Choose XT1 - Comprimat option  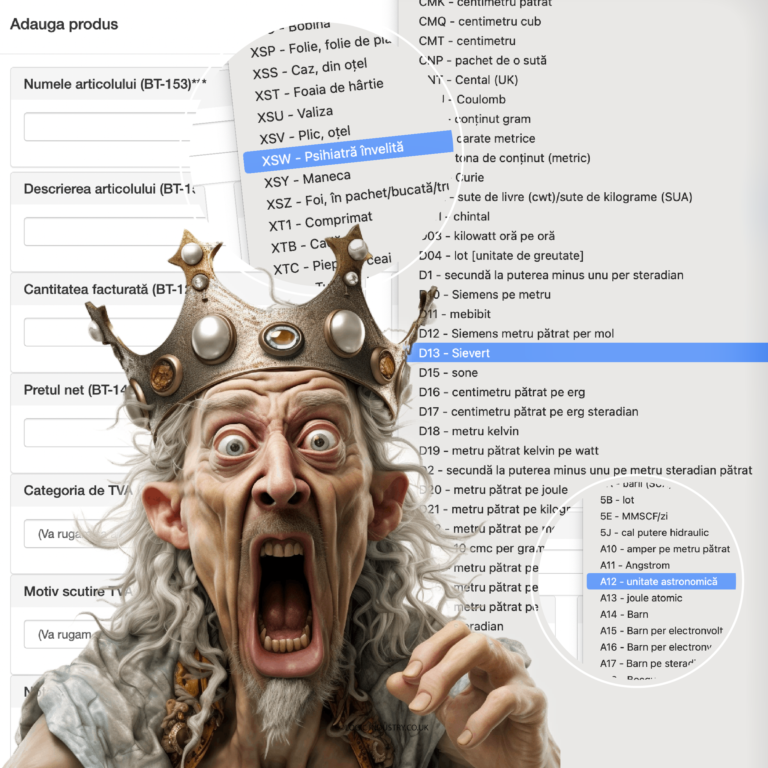[320, 221]
